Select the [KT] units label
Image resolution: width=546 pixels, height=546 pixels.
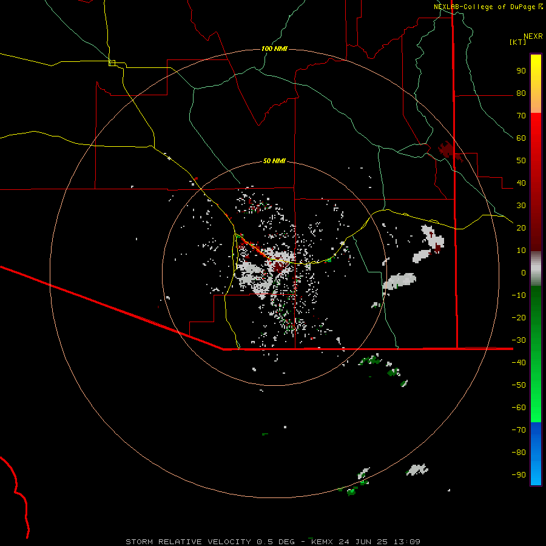click(518, 42)
